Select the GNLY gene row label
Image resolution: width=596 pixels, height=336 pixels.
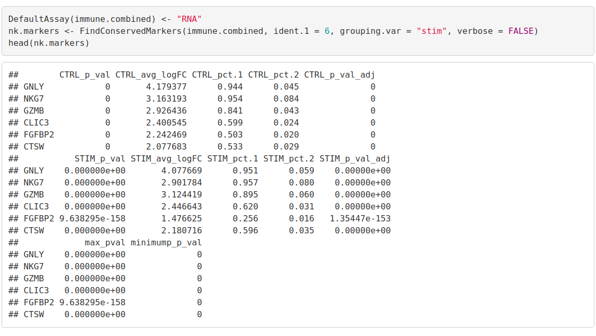[x=35, y=86]
